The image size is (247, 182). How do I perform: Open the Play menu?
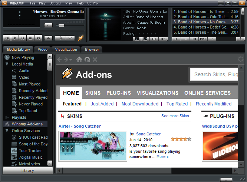pyautogui.click(x=42, y=3)
